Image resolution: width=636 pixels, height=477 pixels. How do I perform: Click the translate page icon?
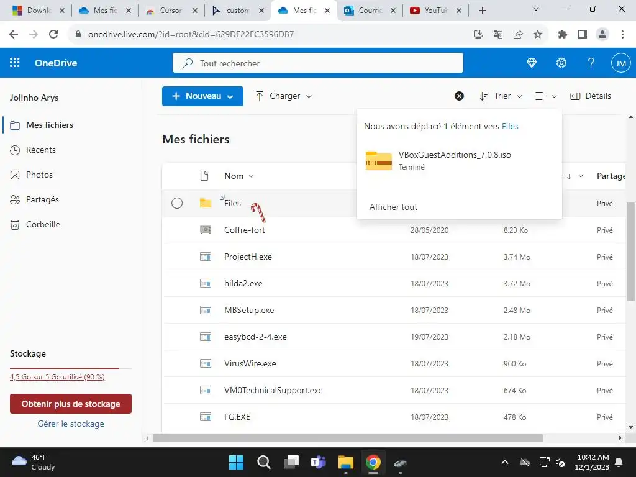click(x=498, y=35)
